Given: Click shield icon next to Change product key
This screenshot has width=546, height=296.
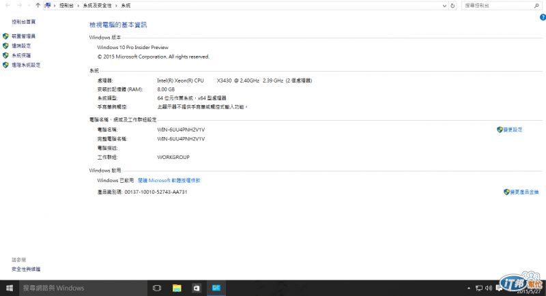Looking at the screenshot, I should tap(506, 192).
